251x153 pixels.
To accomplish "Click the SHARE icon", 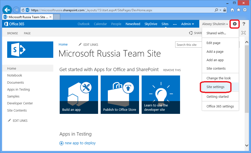I will point(191,33).
